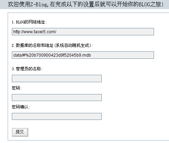Click the 密码 password input field

point(57,98)
